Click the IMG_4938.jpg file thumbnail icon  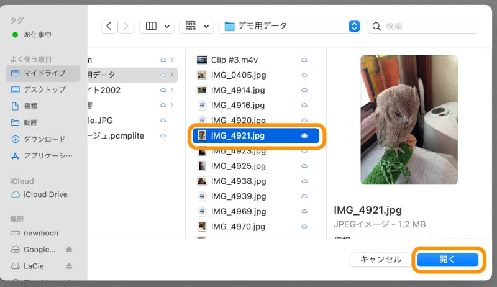tap(202, 181)
